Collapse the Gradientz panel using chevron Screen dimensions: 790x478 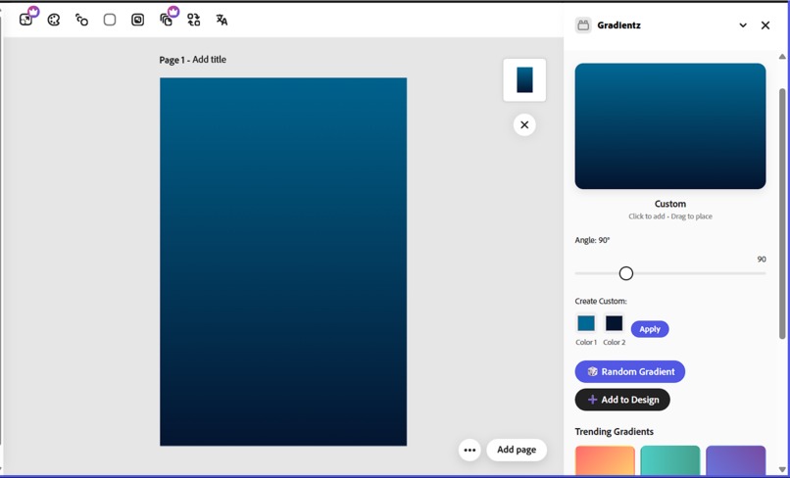point(743,25)
